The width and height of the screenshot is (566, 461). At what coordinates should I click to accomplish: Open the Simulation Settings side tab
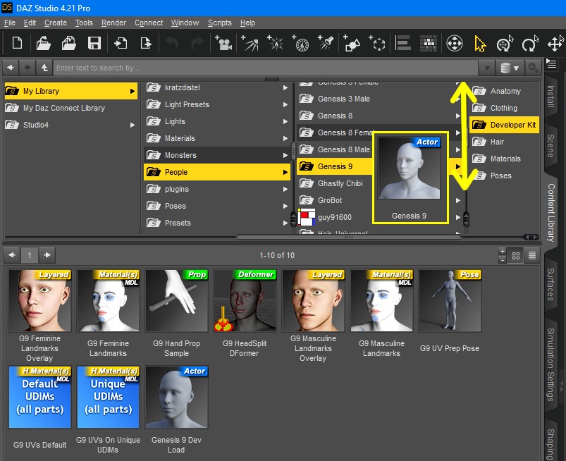click(550, 364)
